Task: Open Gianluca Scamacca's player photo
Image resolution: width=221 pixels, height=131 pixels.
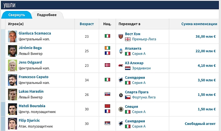Action: coord(12,36)
